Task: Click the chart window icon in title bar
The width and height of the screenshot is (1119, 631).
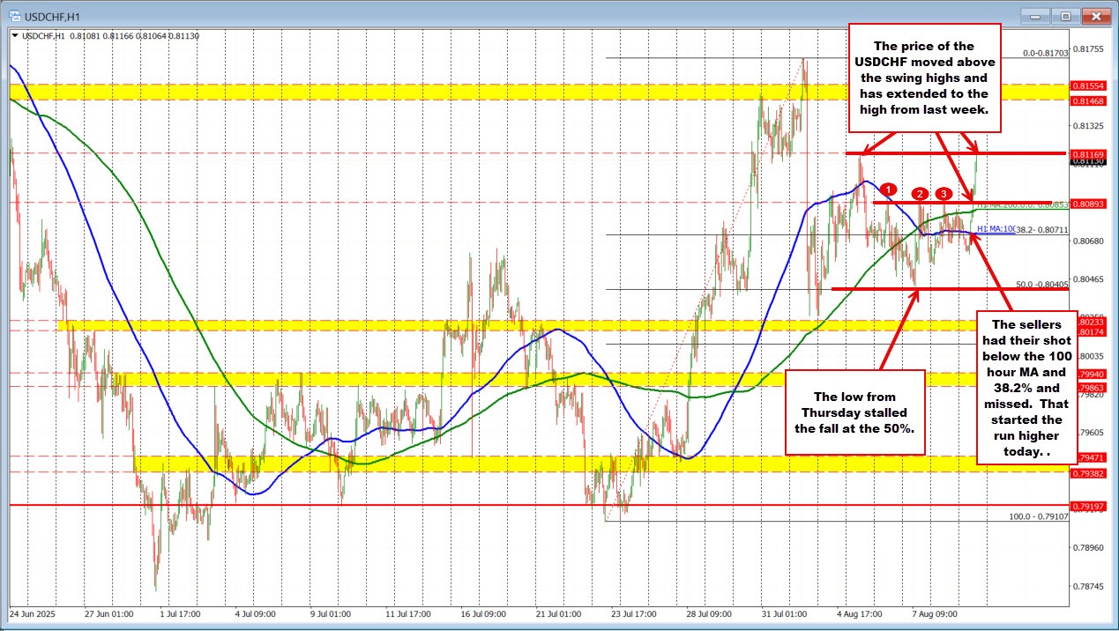Action: (x=12, y=17)
